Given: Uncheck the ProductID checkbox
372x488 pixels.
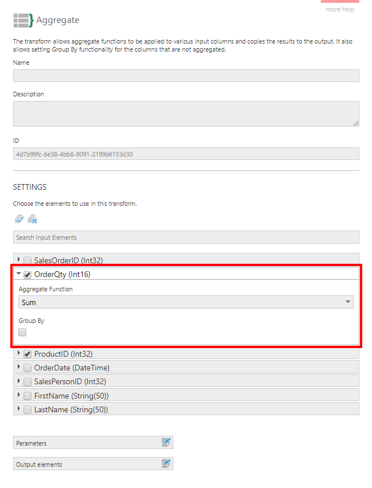Looking at the screenshot, I should 28,354.
